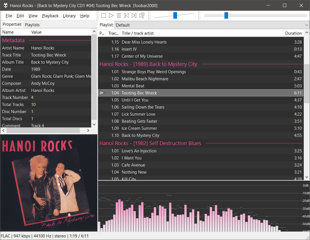310x240 pixels.
Task: Sort playlist by Duration column header
Action: pyautogui.click(x=293, y=33)
